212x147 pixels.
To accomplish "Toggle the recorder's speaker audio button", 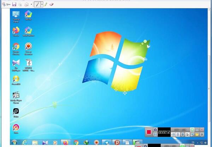I will coord(173,134).
